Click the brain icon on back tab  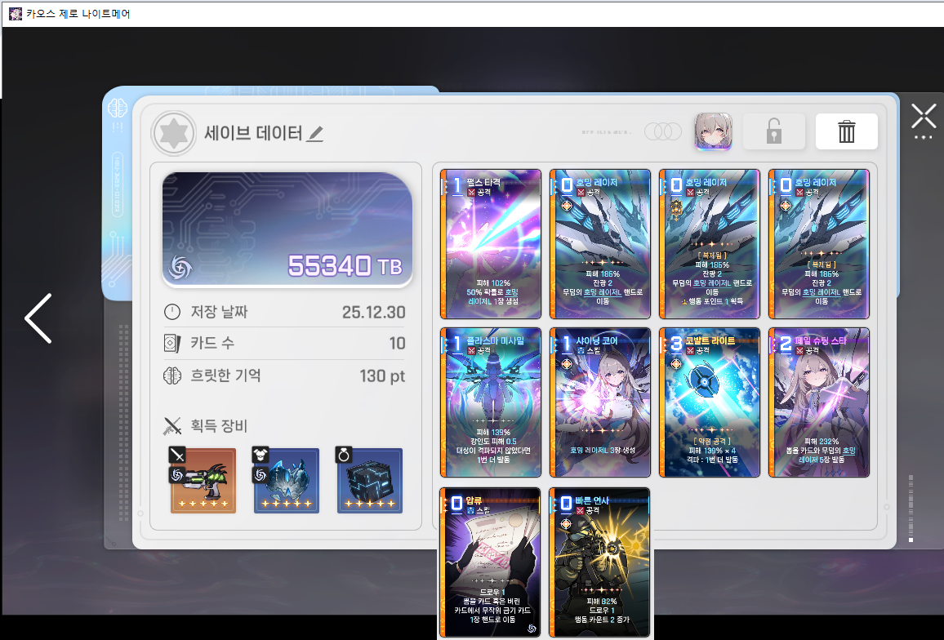click(x=116, y=108)
